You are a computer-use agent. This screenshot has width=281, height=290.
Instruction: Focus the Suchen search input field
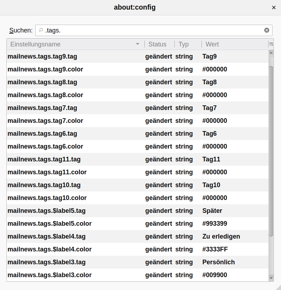pyautogui.click(x=153, y=30)
